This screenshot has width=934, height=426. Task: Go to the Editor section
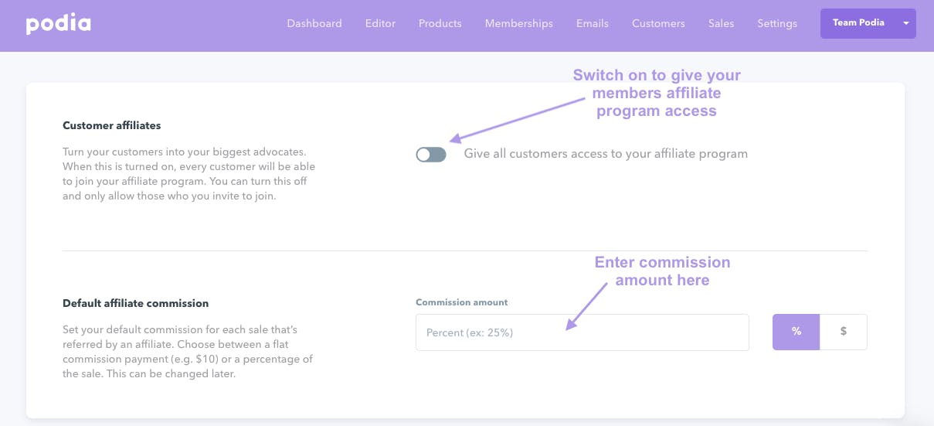(380, 23)
